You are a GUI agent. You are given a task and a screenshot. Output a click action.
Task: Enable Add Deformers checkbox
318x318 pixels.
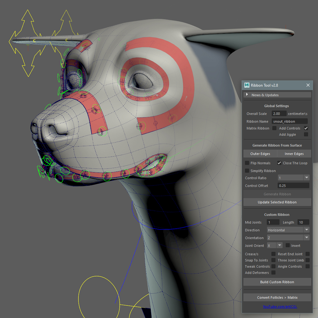click(273, 273)
